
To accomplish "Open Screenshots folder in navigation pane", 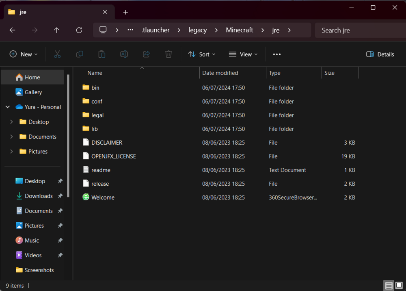I will pos(35,270).
